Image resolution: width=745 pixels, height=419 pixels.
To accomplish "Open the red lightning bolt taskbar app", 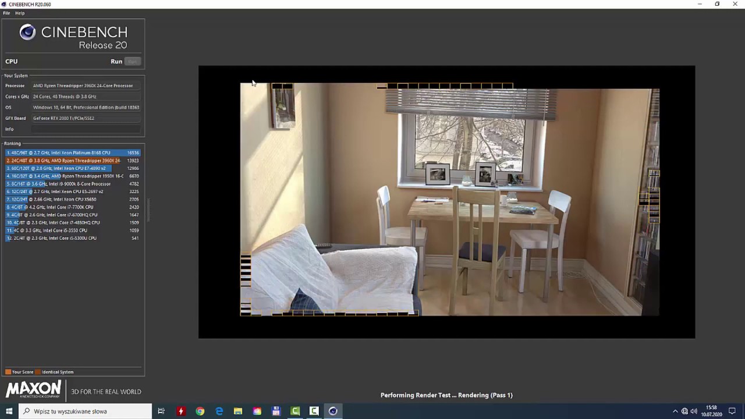I will 180,411.
